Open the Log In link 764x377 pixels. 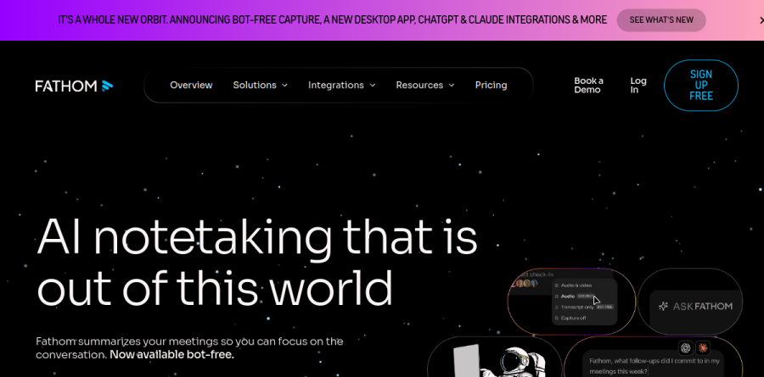(x=638, y=85)
